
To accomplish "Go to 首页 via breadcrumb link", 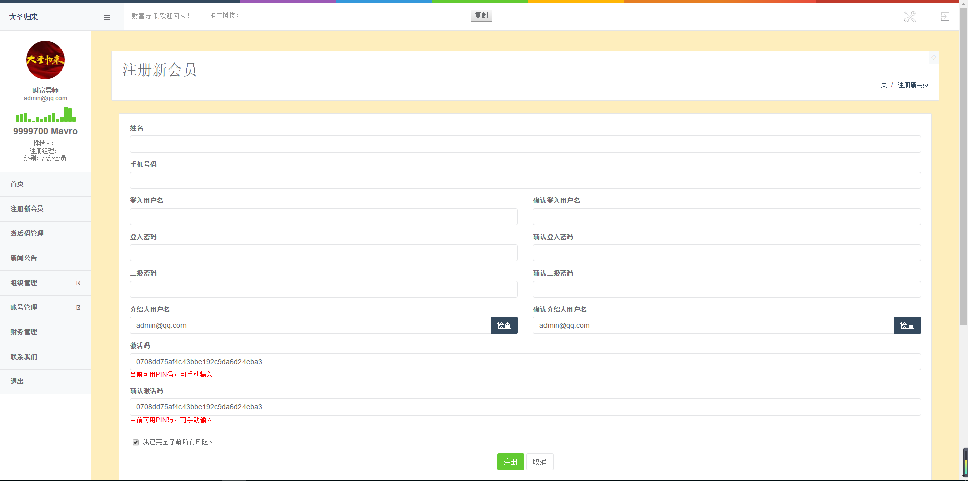I will click(x=880, y=85).
